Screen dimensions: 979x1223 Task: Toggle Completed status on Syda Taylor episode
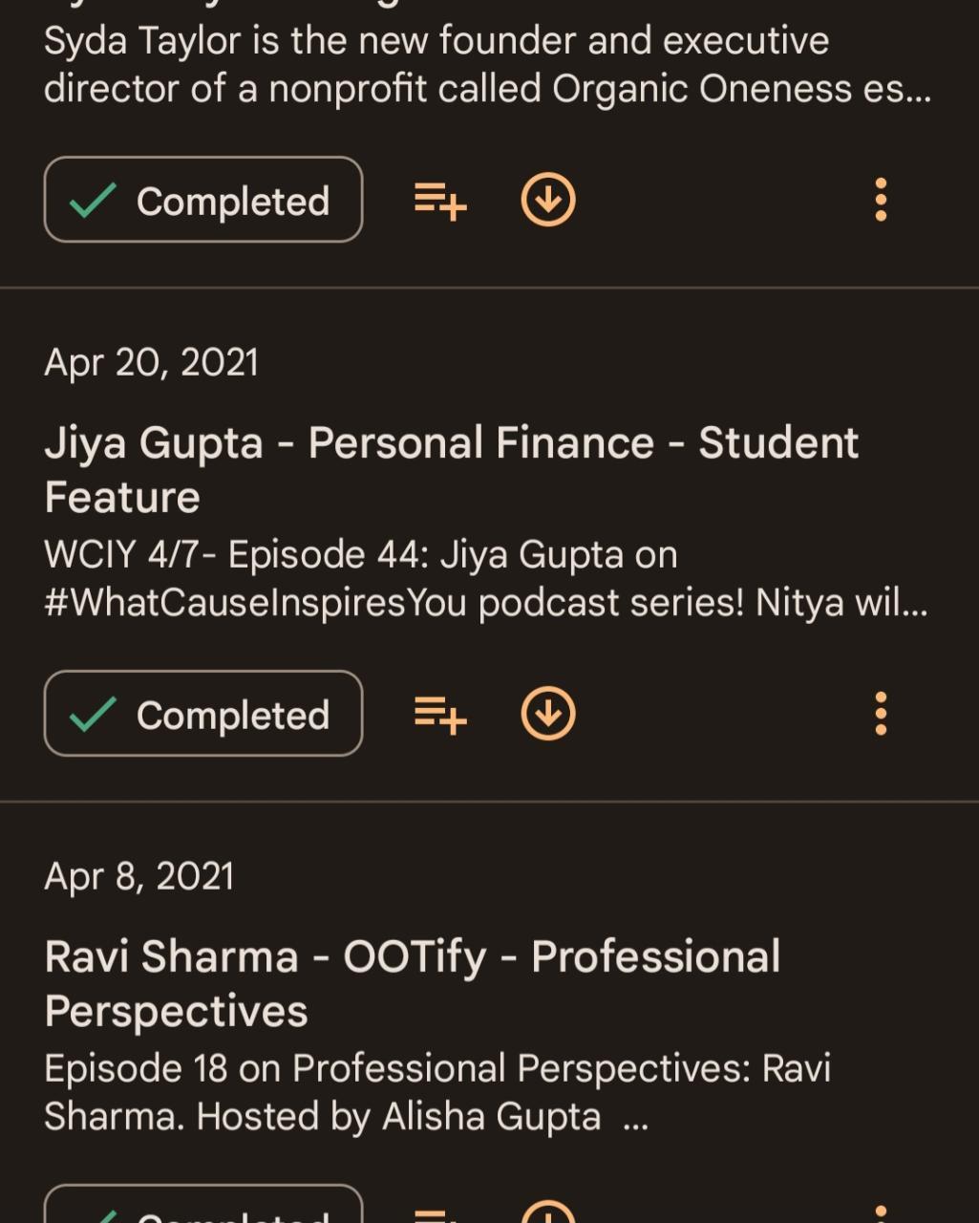(x=203, y=200)
